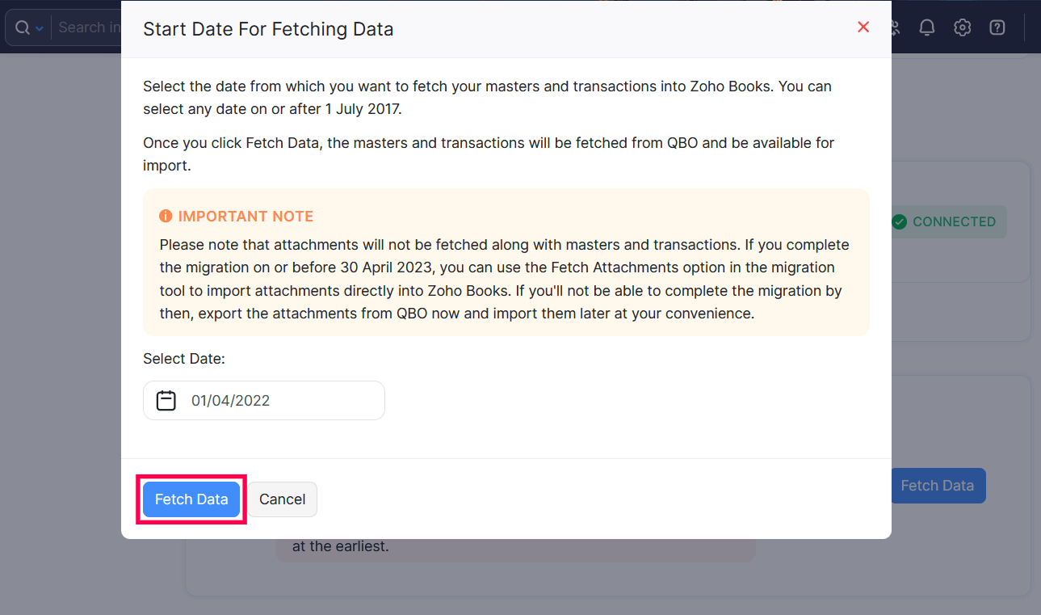The image size is (1041, 615).
Task: Open Zoho Books settings via the gear icon
Action: pos(962,27)
